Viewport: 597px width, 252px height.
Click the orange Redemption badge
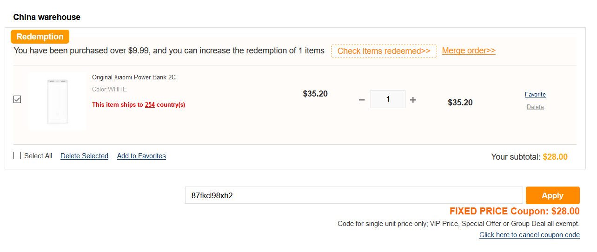tap(40, 37)
